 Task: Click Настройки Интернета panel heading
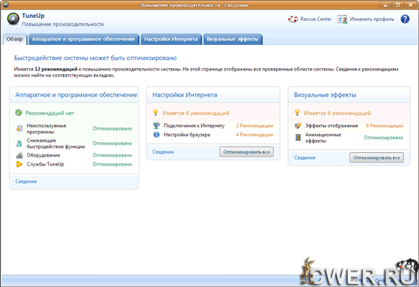[185, 95]
